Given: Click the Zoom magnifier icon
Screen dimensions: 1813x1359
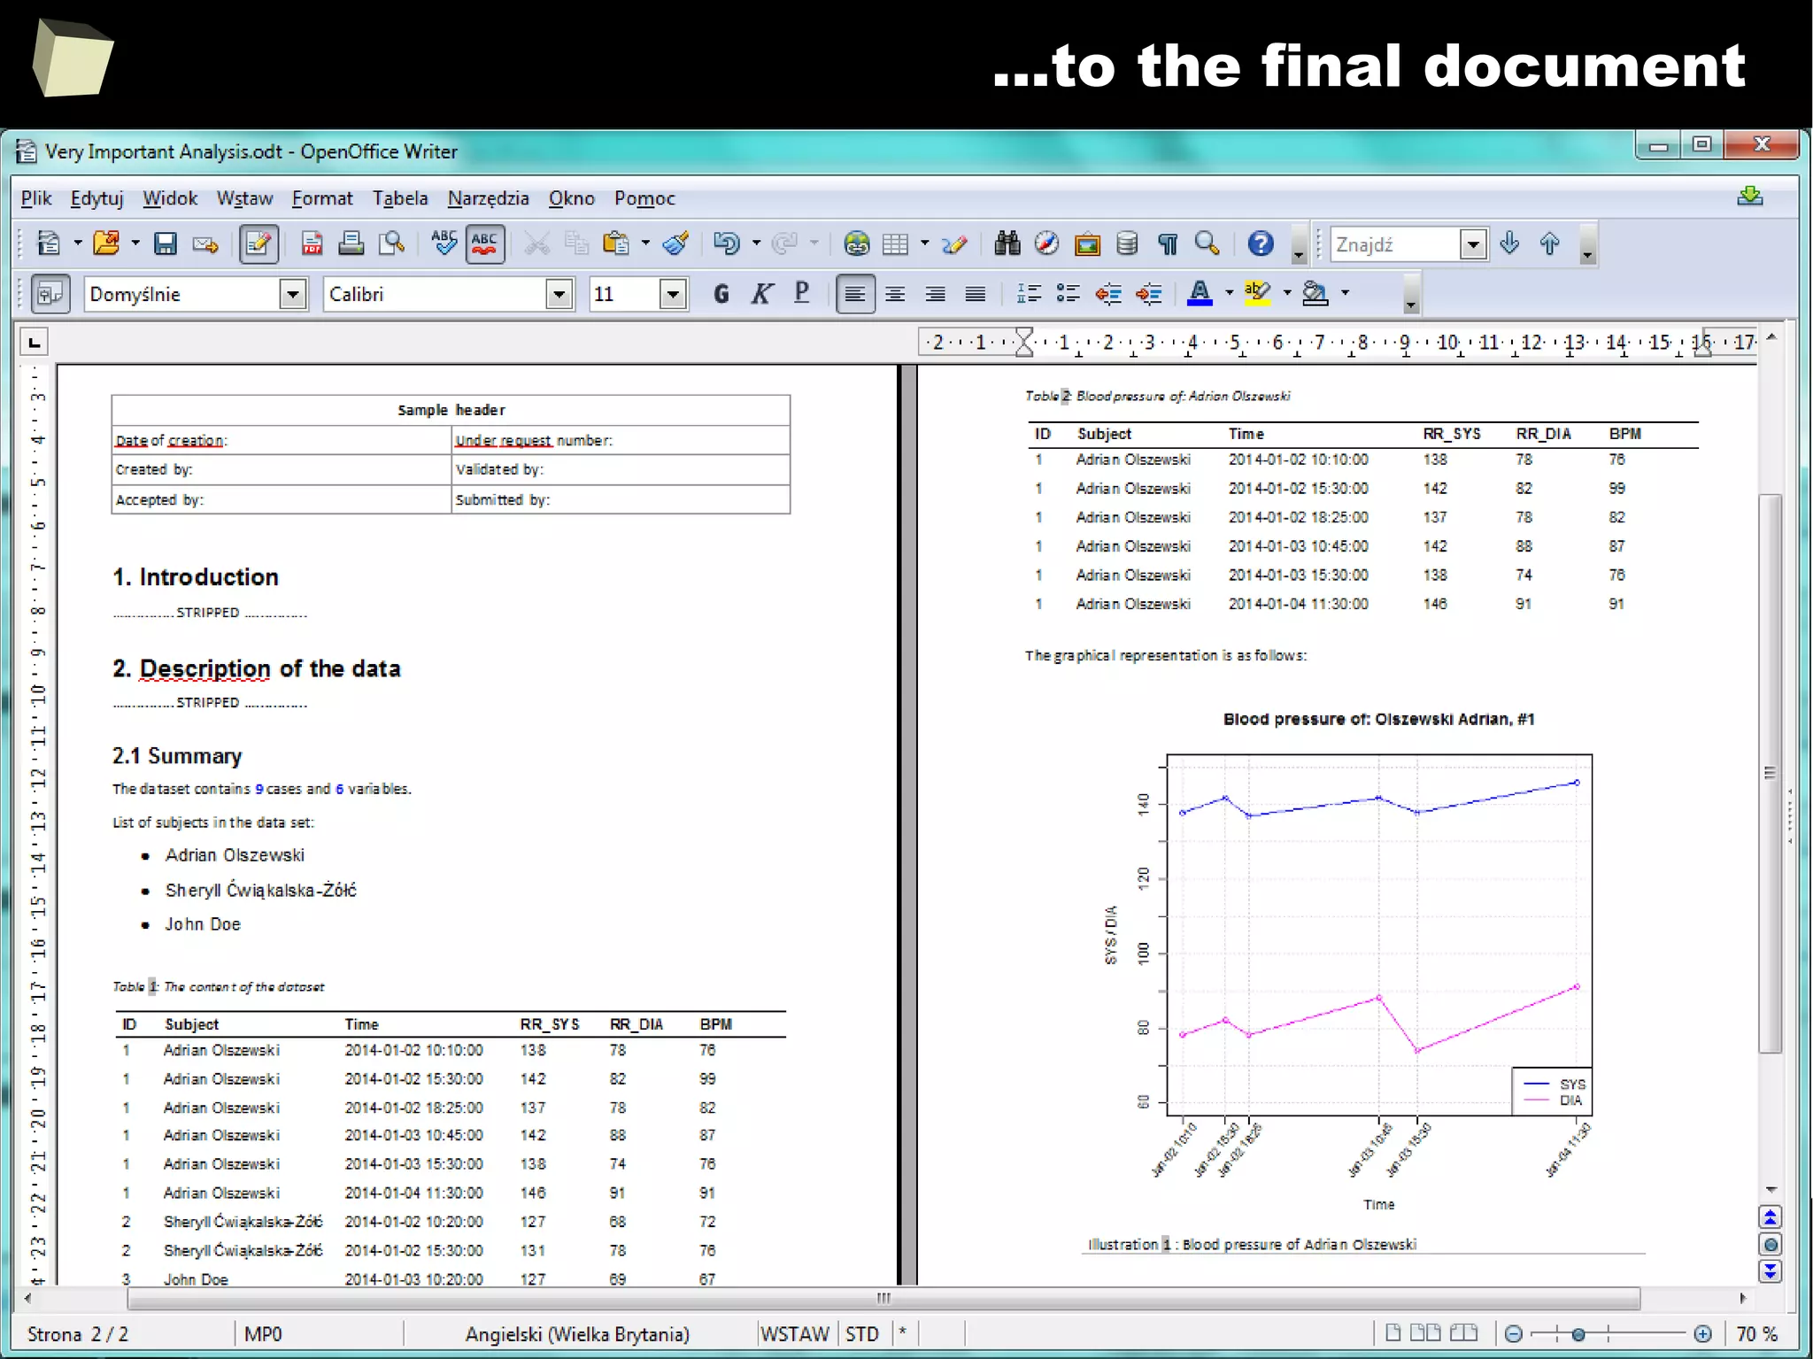Looking at the screenshot, I should tap(1207, 243).
